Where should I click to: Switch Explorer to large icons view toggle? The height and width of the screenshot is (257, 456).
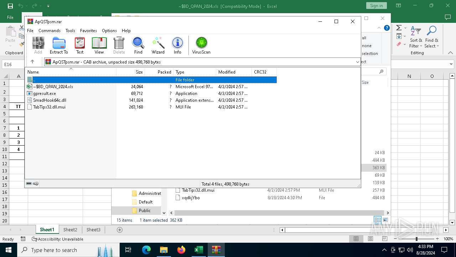385,220
